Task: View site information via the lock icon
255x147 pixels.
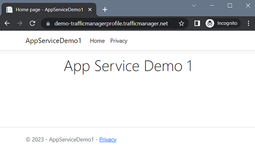Action: coord(48,24)
